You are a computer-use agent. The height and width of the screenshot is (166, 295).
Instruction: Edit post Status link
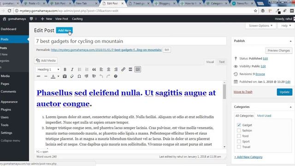point(265,59)
